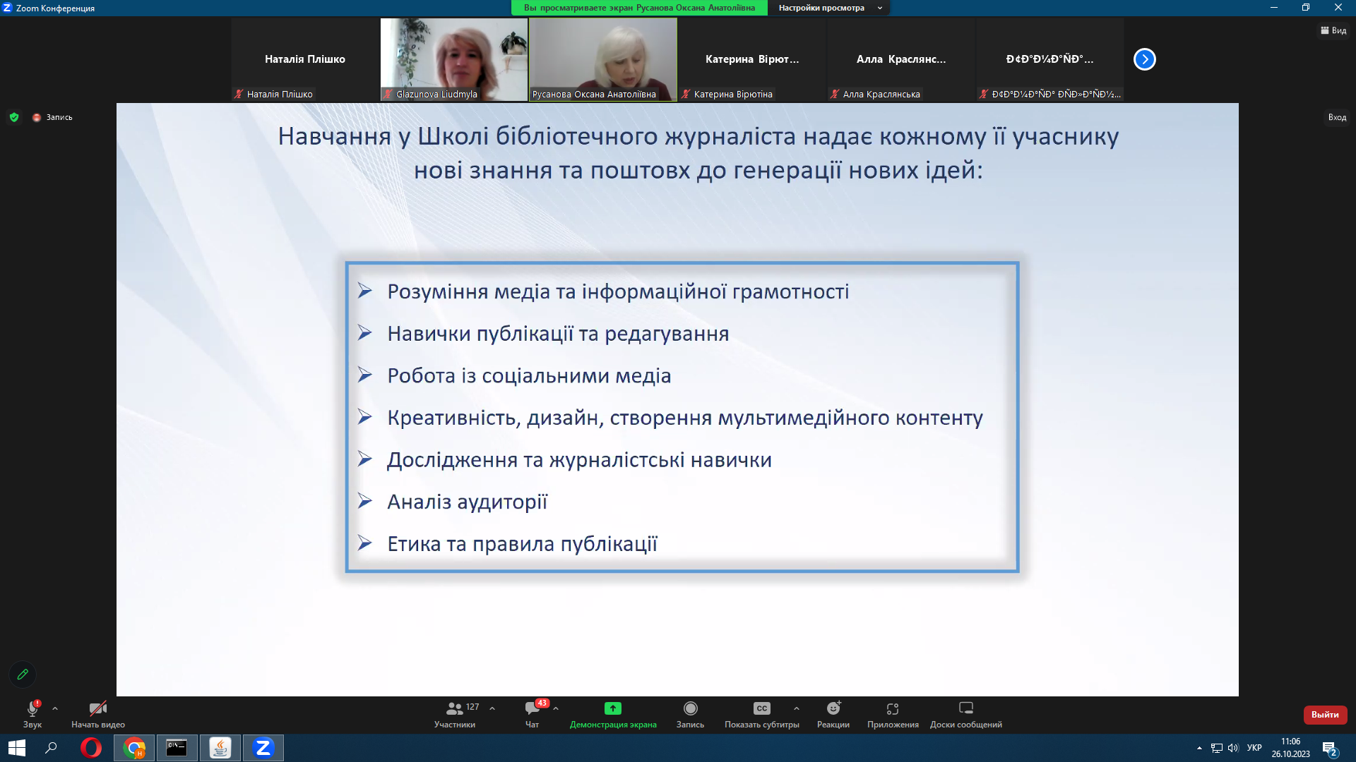Click the volume speaker icon in the tray
Screen dimensions: 1356x762
pyautogui.click(x=1233, y=748)
